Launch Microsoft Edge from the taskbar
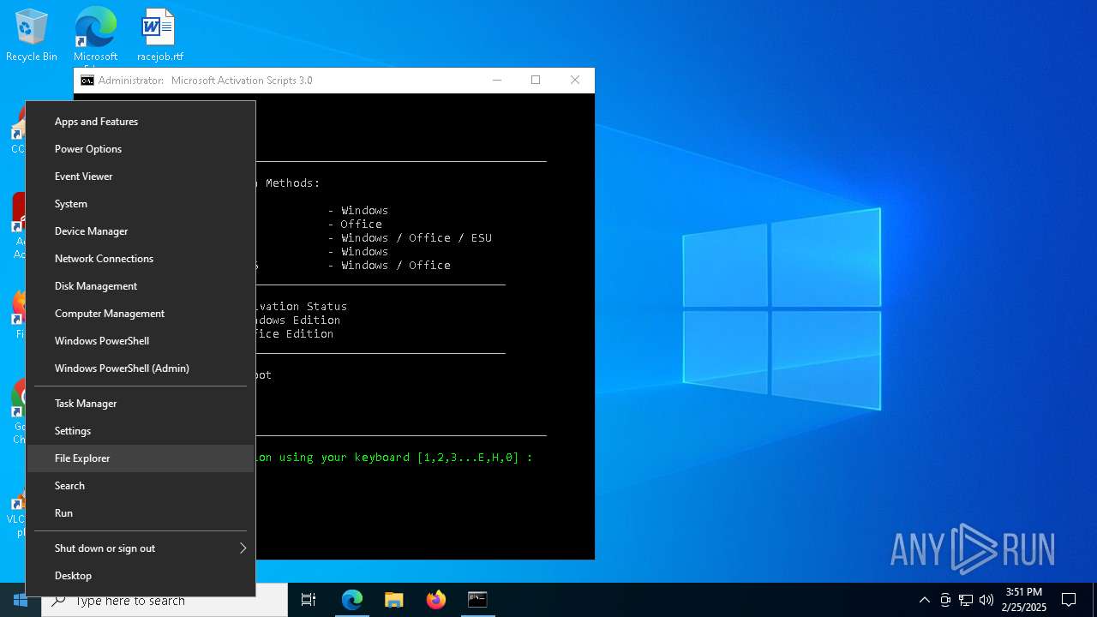Image resolution: width=1097 pixels, height=617 pixels. tap(351, 600)
